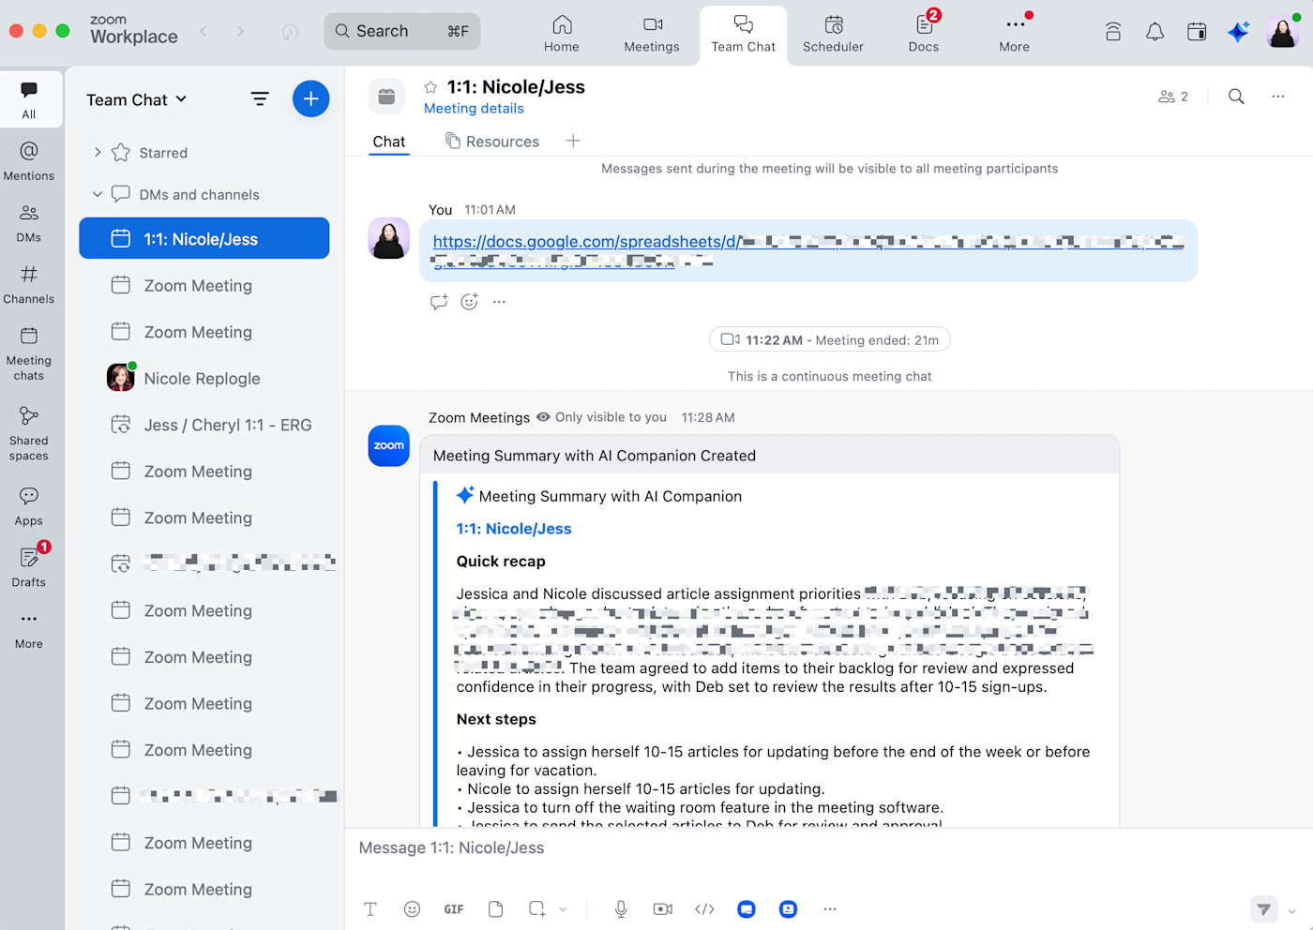Launch AI Companion sparkle icon
This screenshot has width=1313, height=930.
tap(1239, 32)
